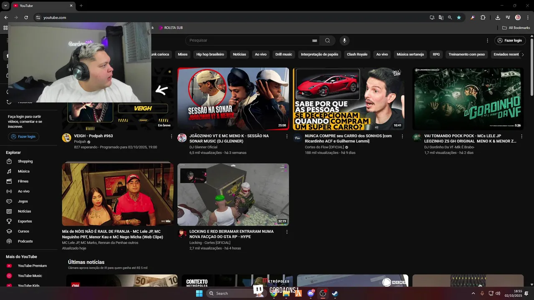Image resolution: width=534 pixels, height=300 pixels.
Task: Play the red super car video thumbnail
Action: pos(349,99)
